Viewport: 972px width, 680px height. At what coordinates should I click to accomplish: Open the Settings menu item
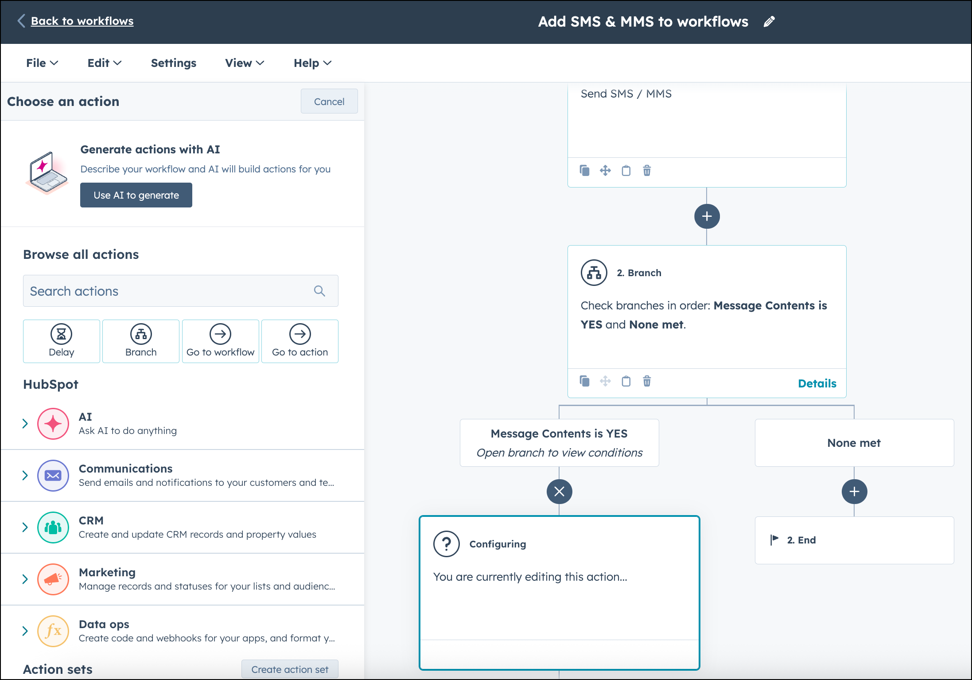[174, 63]
